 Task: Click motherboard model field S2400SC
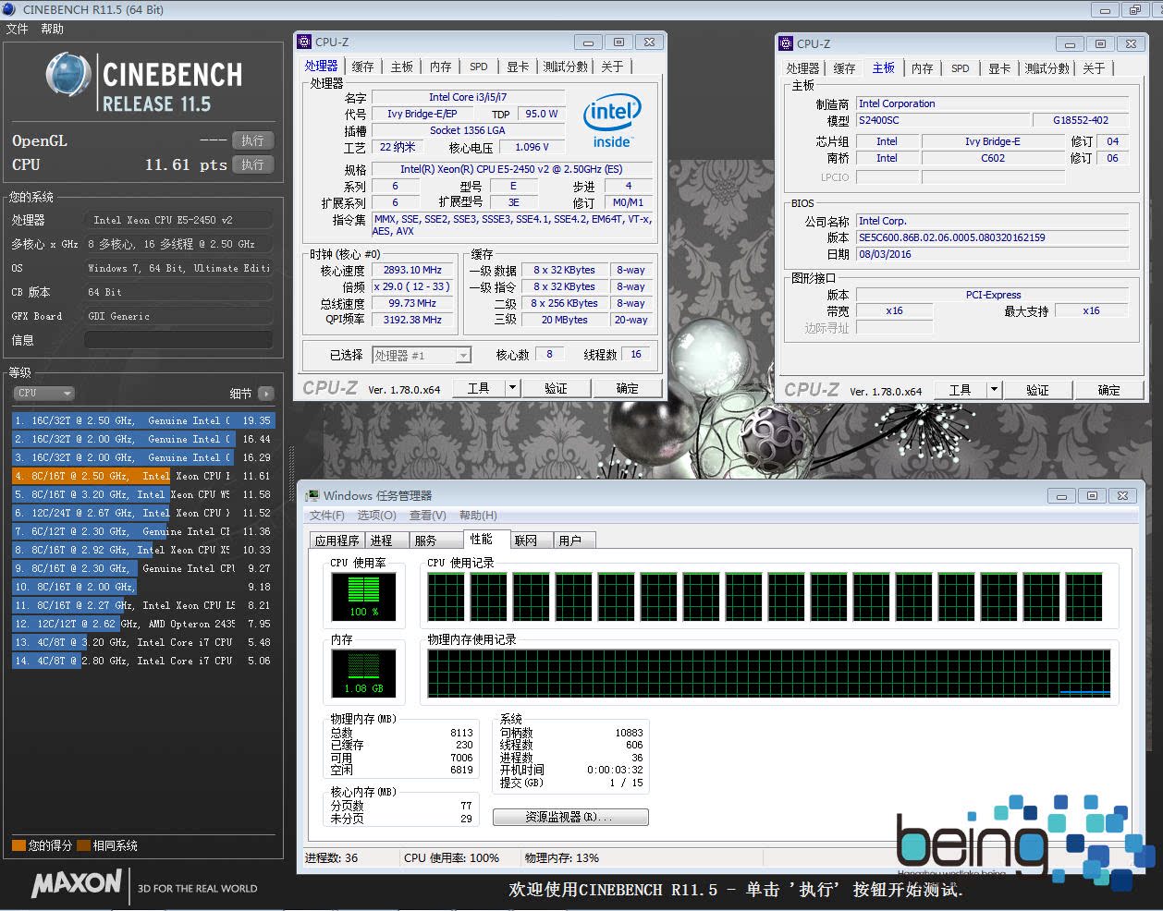tap(944, 120)
